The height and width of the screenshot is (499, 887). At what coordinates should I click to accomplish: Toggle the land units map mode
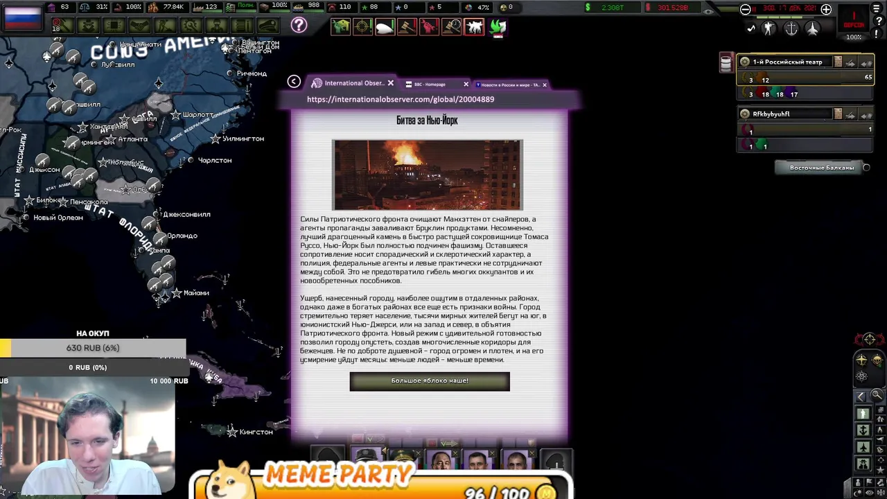tap(863, 414)
